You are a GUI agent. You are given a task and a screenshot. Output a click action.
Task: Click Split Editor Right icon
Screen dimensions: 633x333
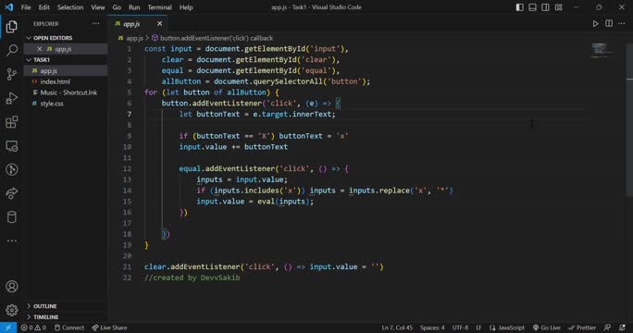[609, 24]
